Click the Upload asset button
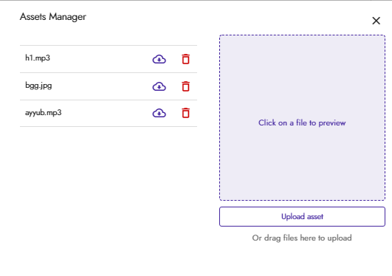Image resolution: width=392 pixels, height=276 pixels. (x=302, y=216)
